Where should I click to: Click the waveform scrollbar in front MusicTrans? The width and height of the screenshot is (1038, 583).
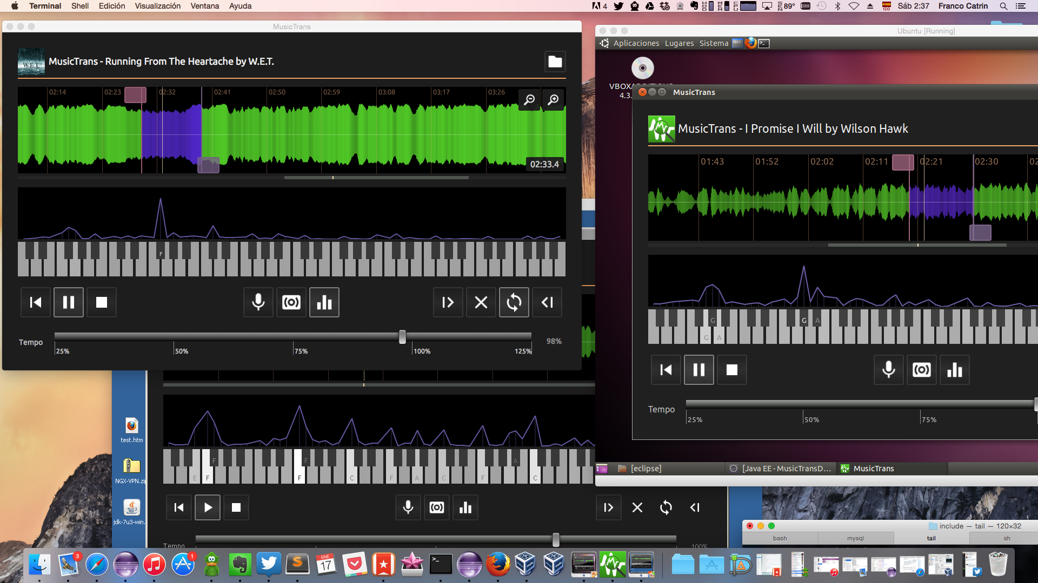pyautogui.click(x=376, y=178)
